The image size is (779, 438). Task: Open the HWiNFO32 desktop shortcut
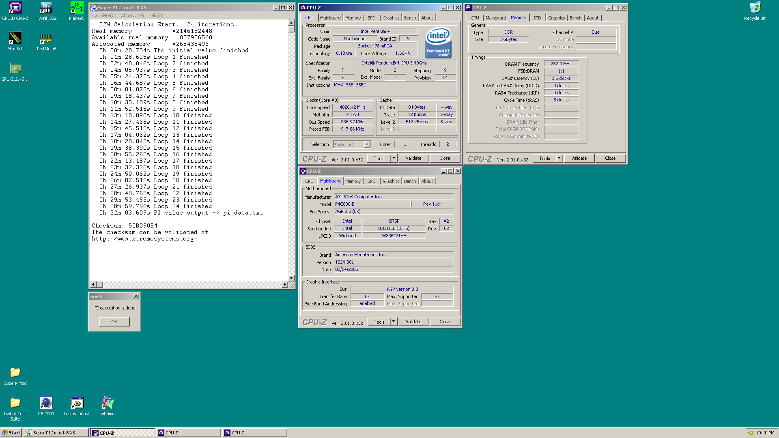point(46,11)
